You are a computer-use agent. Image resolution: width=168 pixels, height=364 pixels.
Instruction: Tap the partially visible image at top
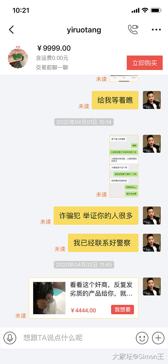tap(124, 79)
